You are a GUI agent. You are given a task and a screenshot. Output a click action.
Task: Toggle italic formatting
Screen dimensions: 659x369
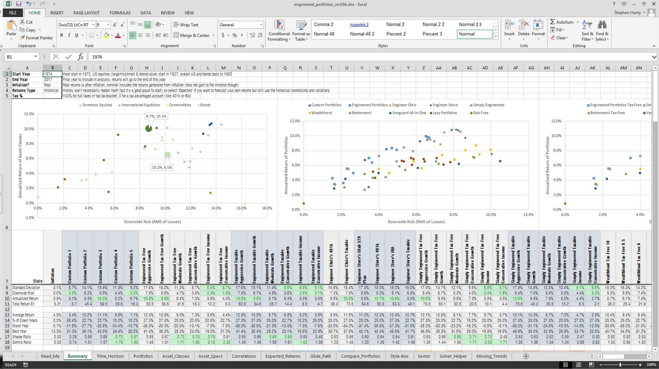tap(69, 35)
